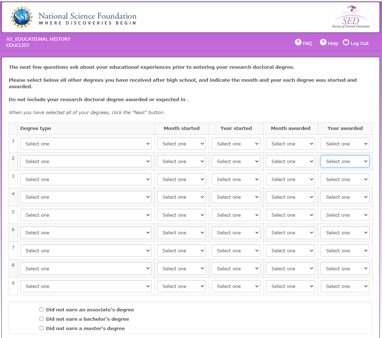
Task: Click the Help question mark icon
Action: click(323, 42)
